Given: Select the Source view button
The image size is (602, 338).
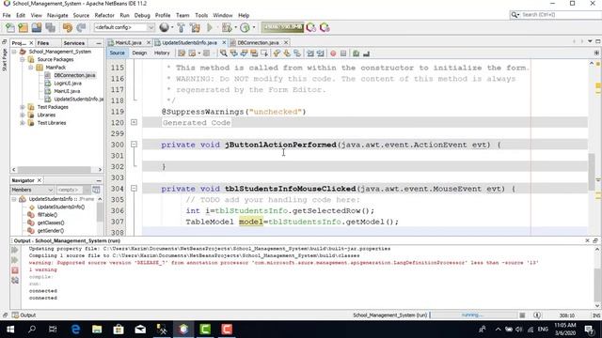Looking at the screenshot, I should point(117,54).
